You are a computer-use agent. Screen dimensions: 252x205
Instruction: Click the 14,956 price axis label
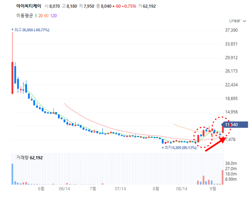pyautogui.click(x=231, y=112)
